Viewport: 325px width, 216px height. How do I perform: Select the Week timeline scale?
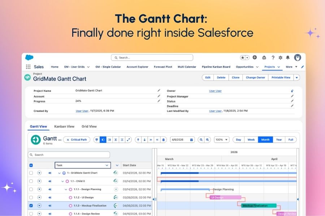[251, 139]
